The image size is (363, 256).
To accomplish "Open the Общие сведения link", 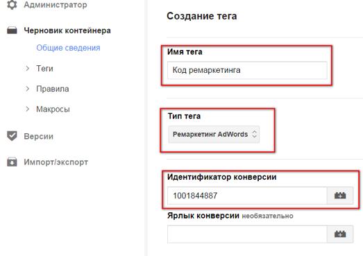I will pos(68,48).
